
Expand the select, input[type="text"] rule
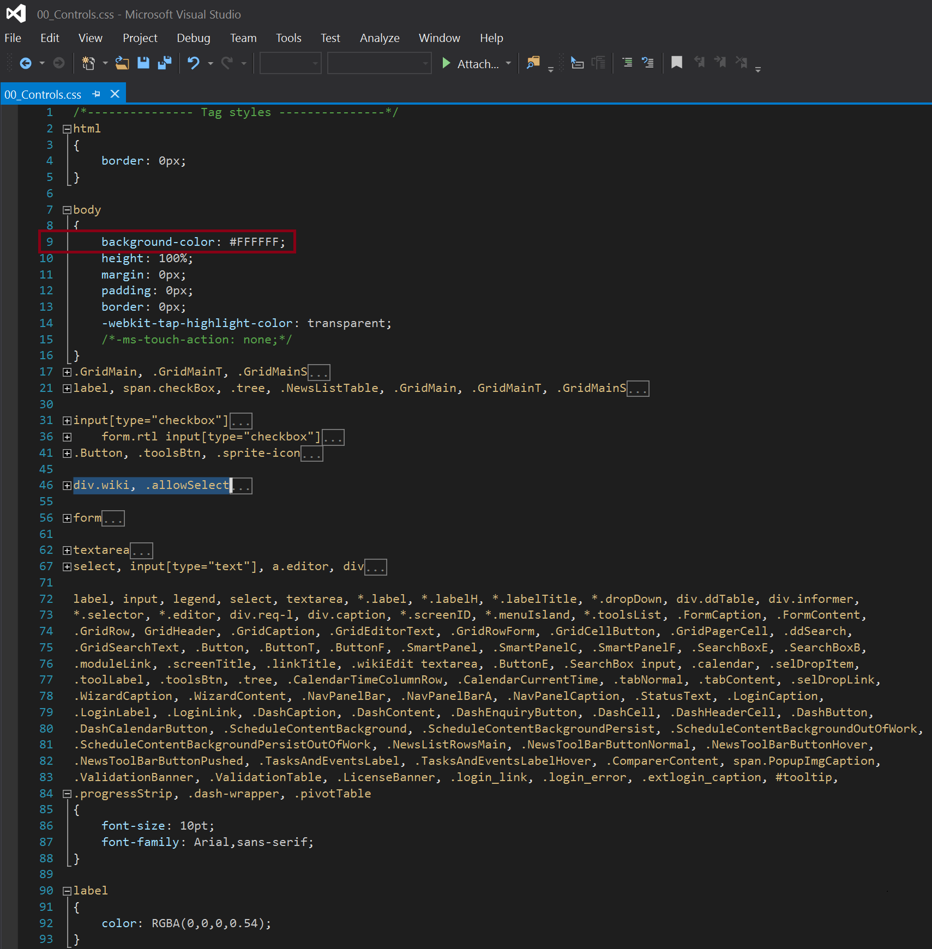click(67, 567)
